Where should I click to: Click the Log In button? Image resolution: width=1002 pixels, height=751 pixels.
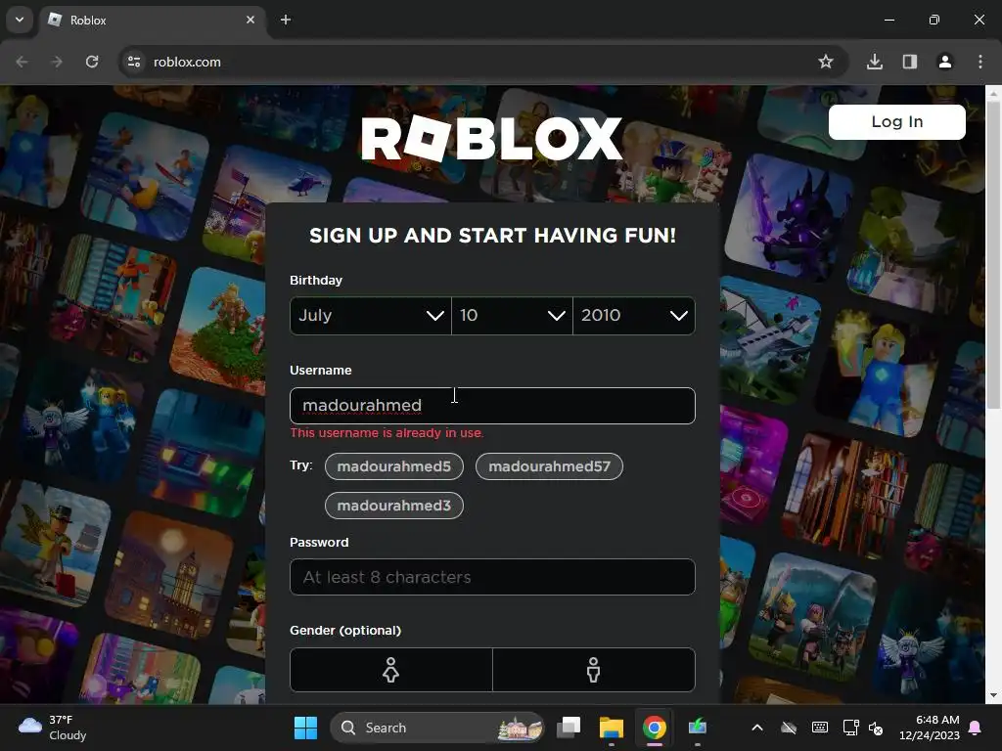click(x=897, y=122)
